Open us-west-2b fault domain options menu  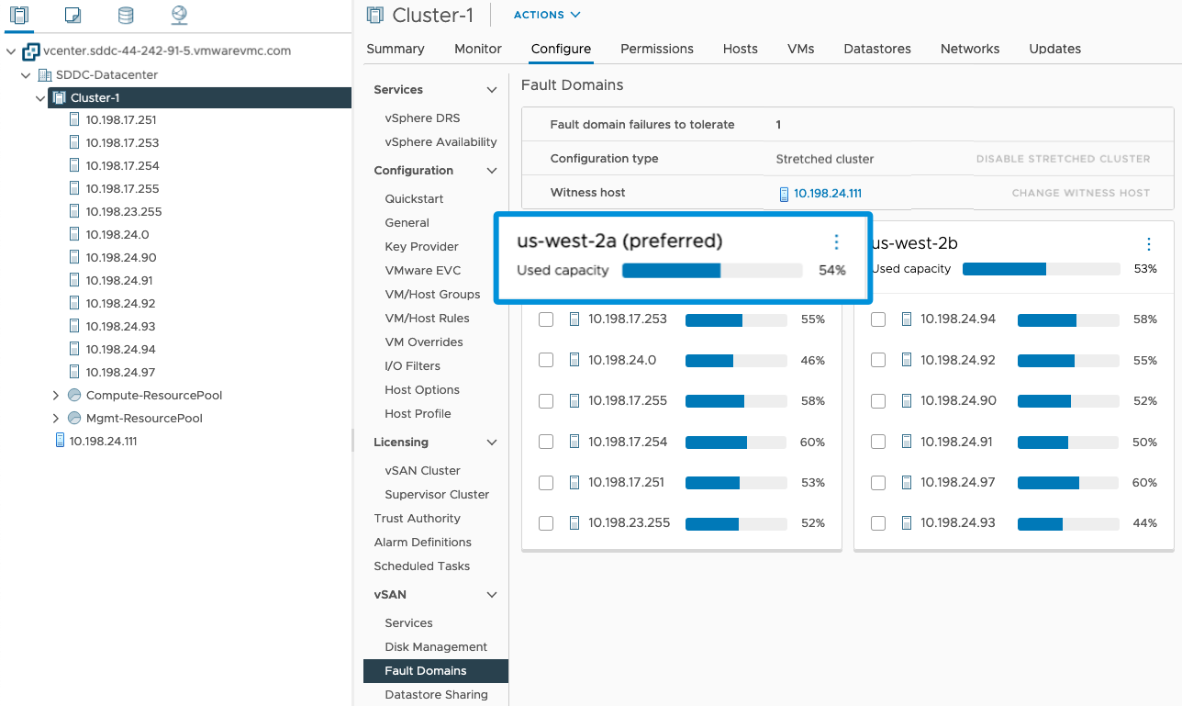[x=1149, y=244]
